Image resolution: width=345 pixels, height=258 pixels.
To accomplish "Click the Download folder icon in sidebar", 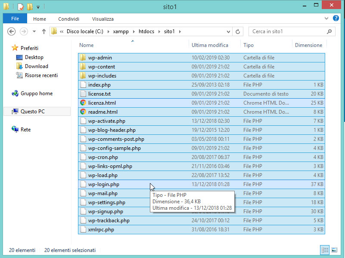I will click(19, 66).
